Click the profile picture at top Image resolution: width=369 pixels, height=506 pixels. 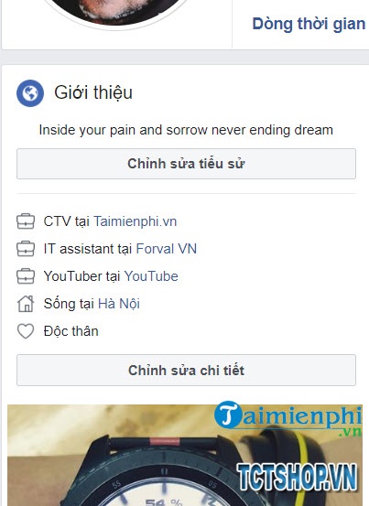[x=116, y=11]
